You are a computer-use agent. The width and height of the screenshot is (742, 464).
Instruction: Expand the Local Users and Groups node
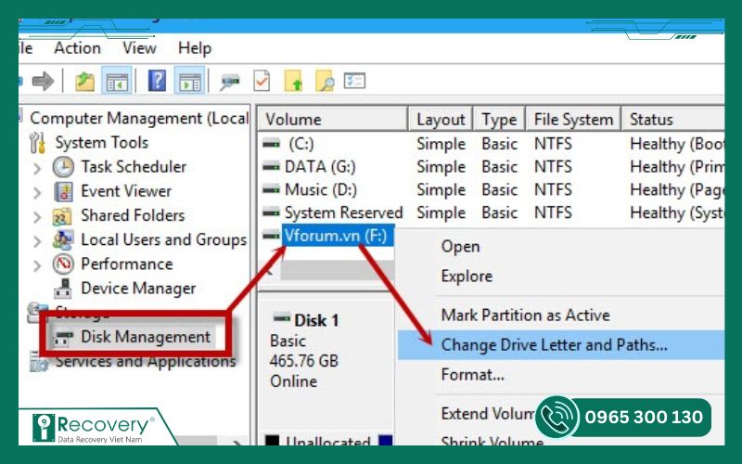click(x=37, y=241)
